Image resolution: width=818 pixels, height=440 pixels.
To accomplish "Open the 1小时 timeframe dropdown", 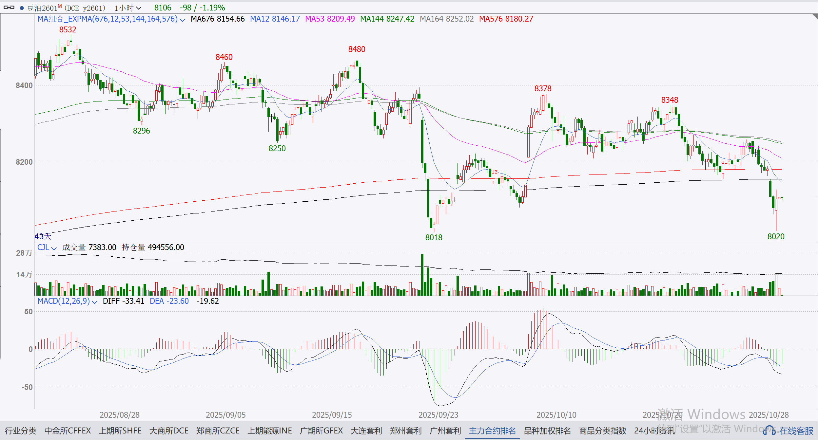I will pos(128,8).
